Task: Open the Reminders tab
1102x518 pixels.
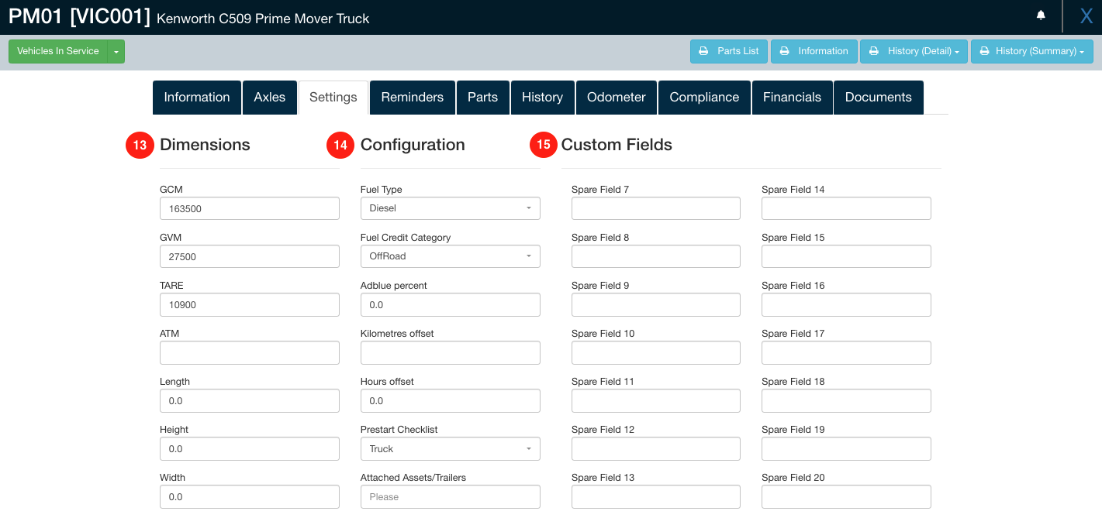Action: 413,98
